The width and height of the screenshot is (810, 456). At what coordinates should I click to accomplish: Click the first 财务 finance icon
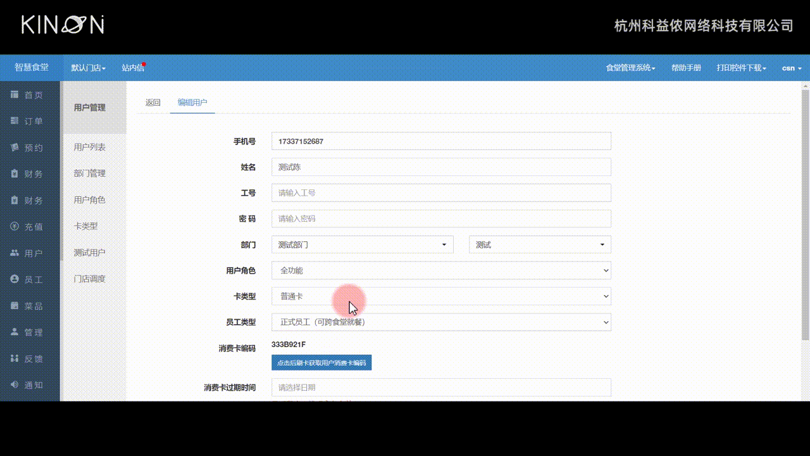(x=15, y=174)
